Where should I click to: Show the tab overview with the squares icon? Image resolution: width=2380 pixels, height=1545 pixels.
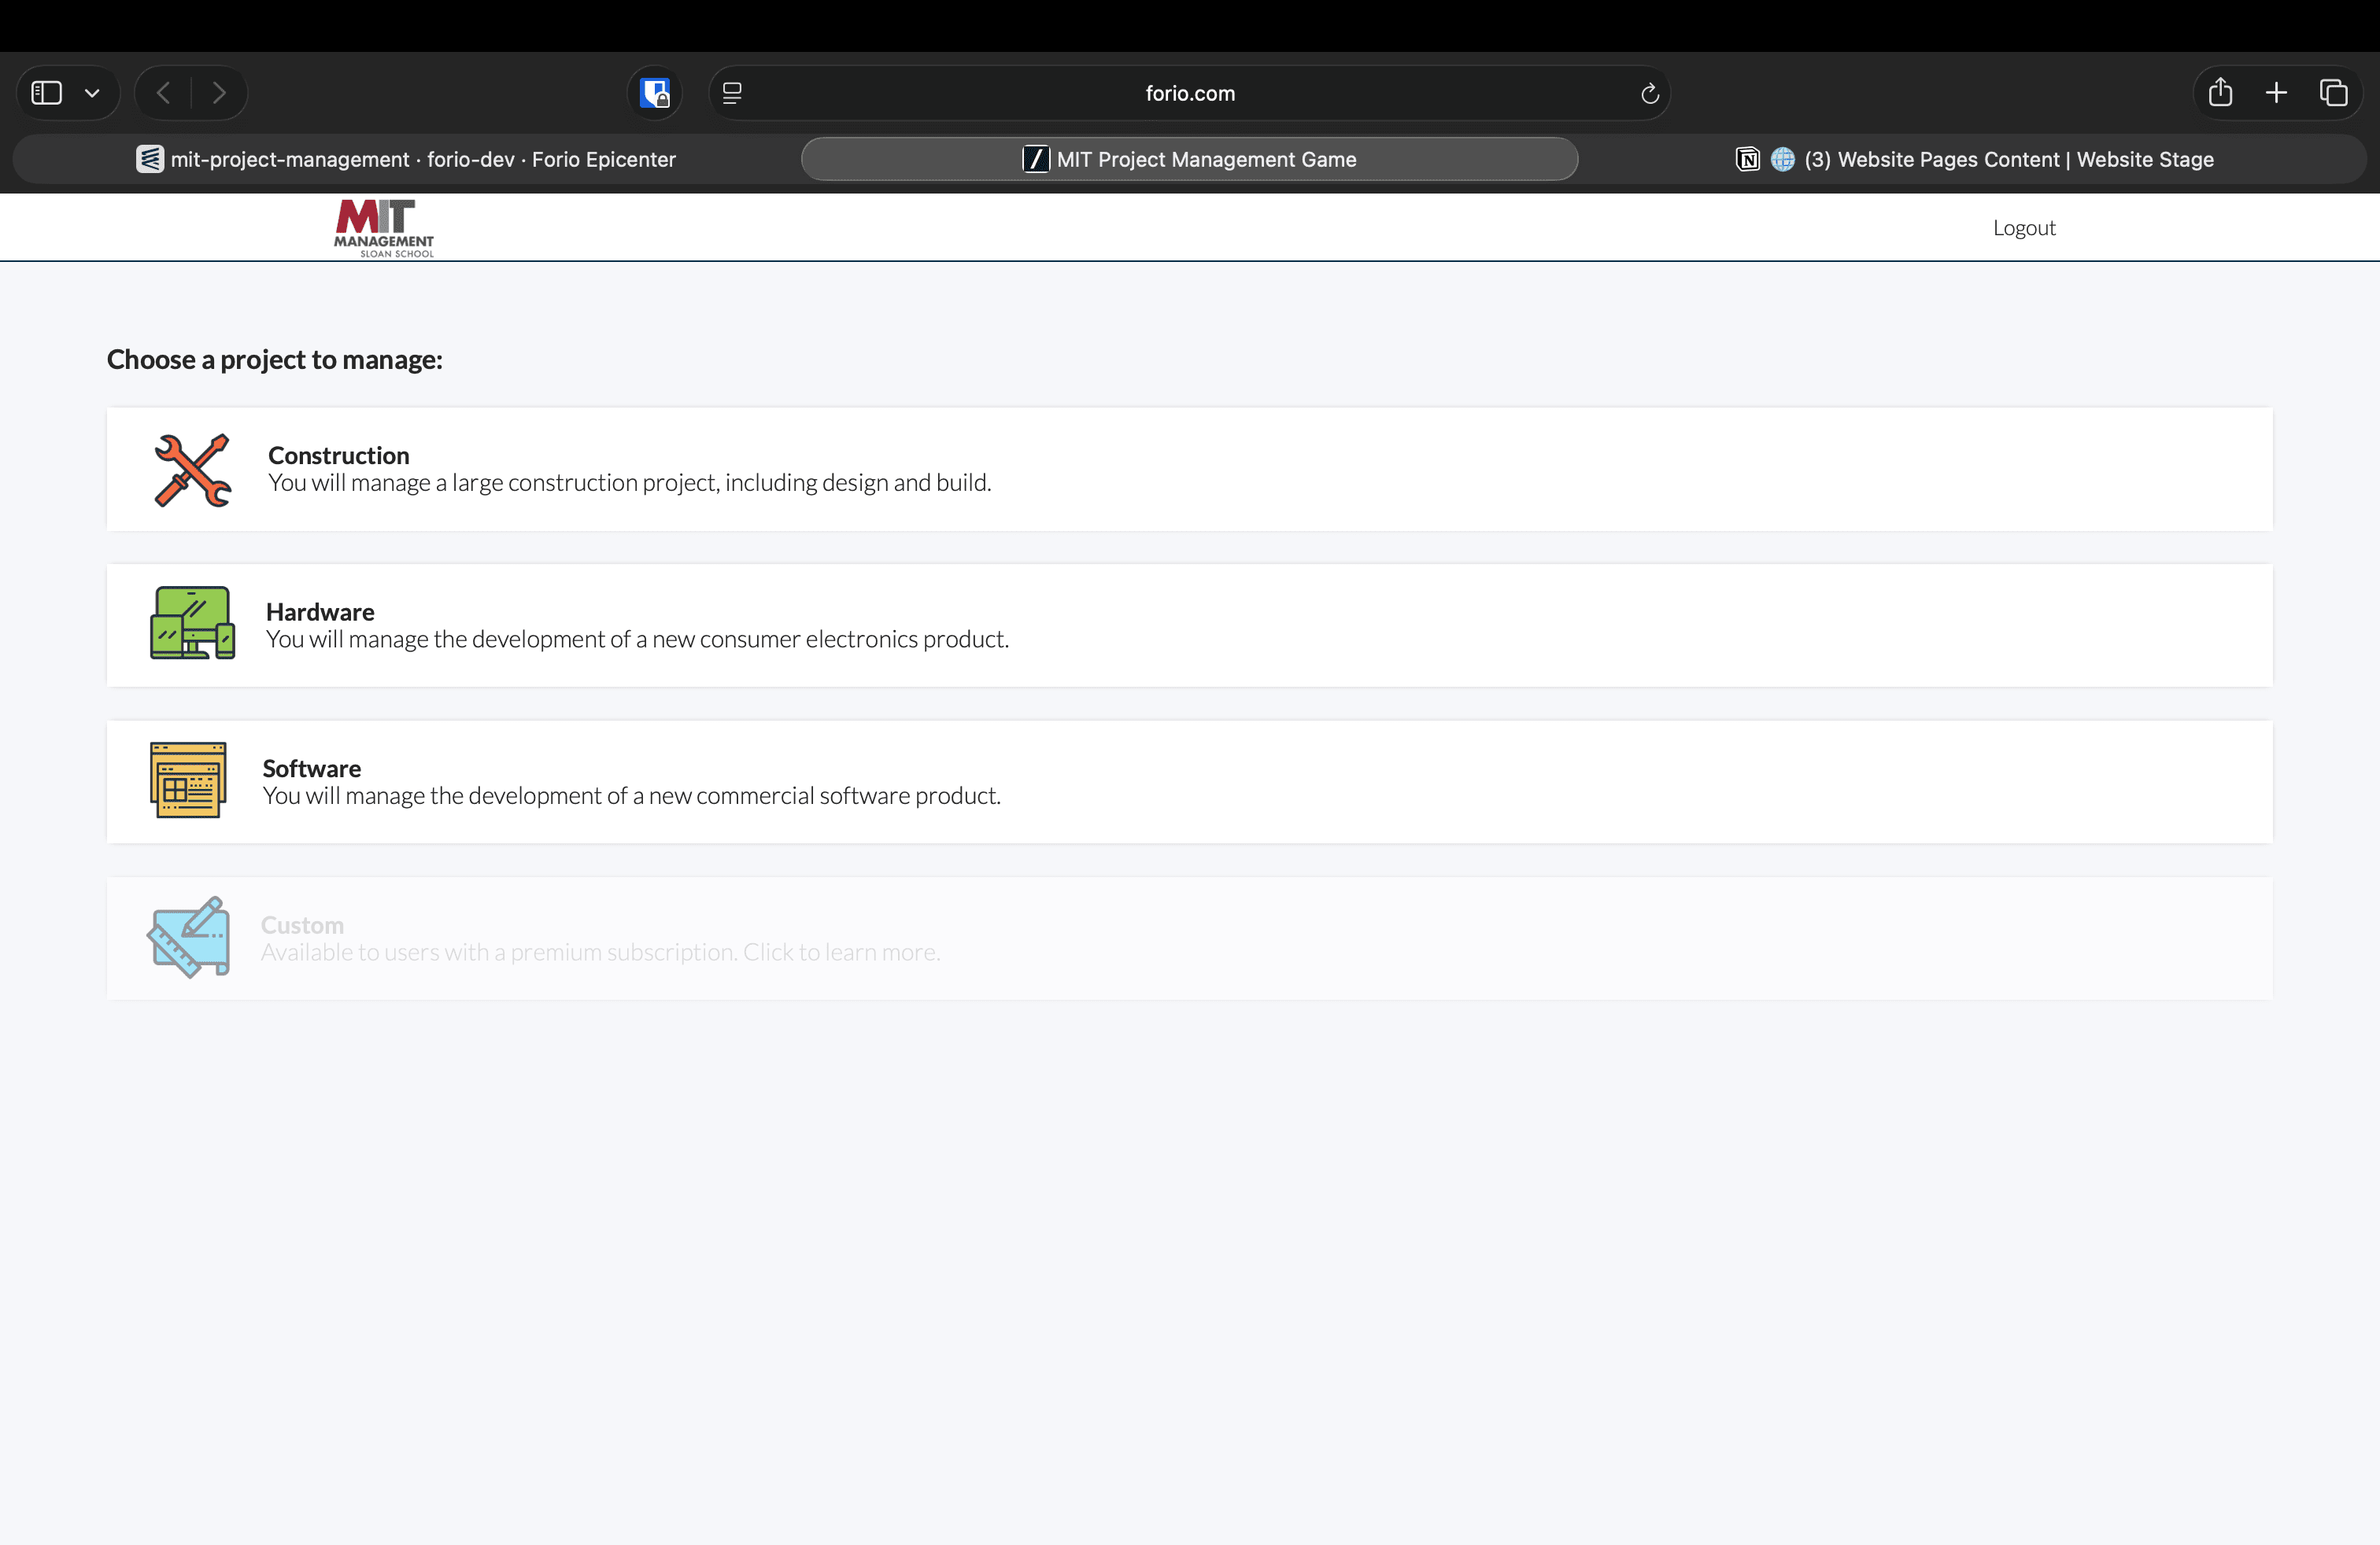click(2333, 93)
